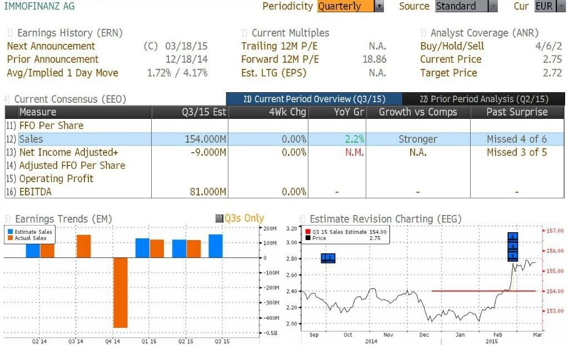This screenshot has width=569, height=345.
Task: Click the Q4 14 negative actual sales bar
Action: tap(120, 292)
